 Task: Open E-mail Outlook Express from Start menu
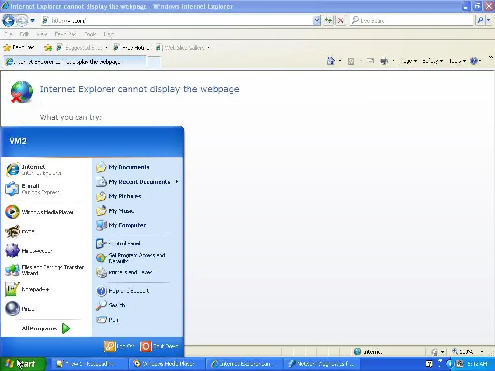point(46,189)
